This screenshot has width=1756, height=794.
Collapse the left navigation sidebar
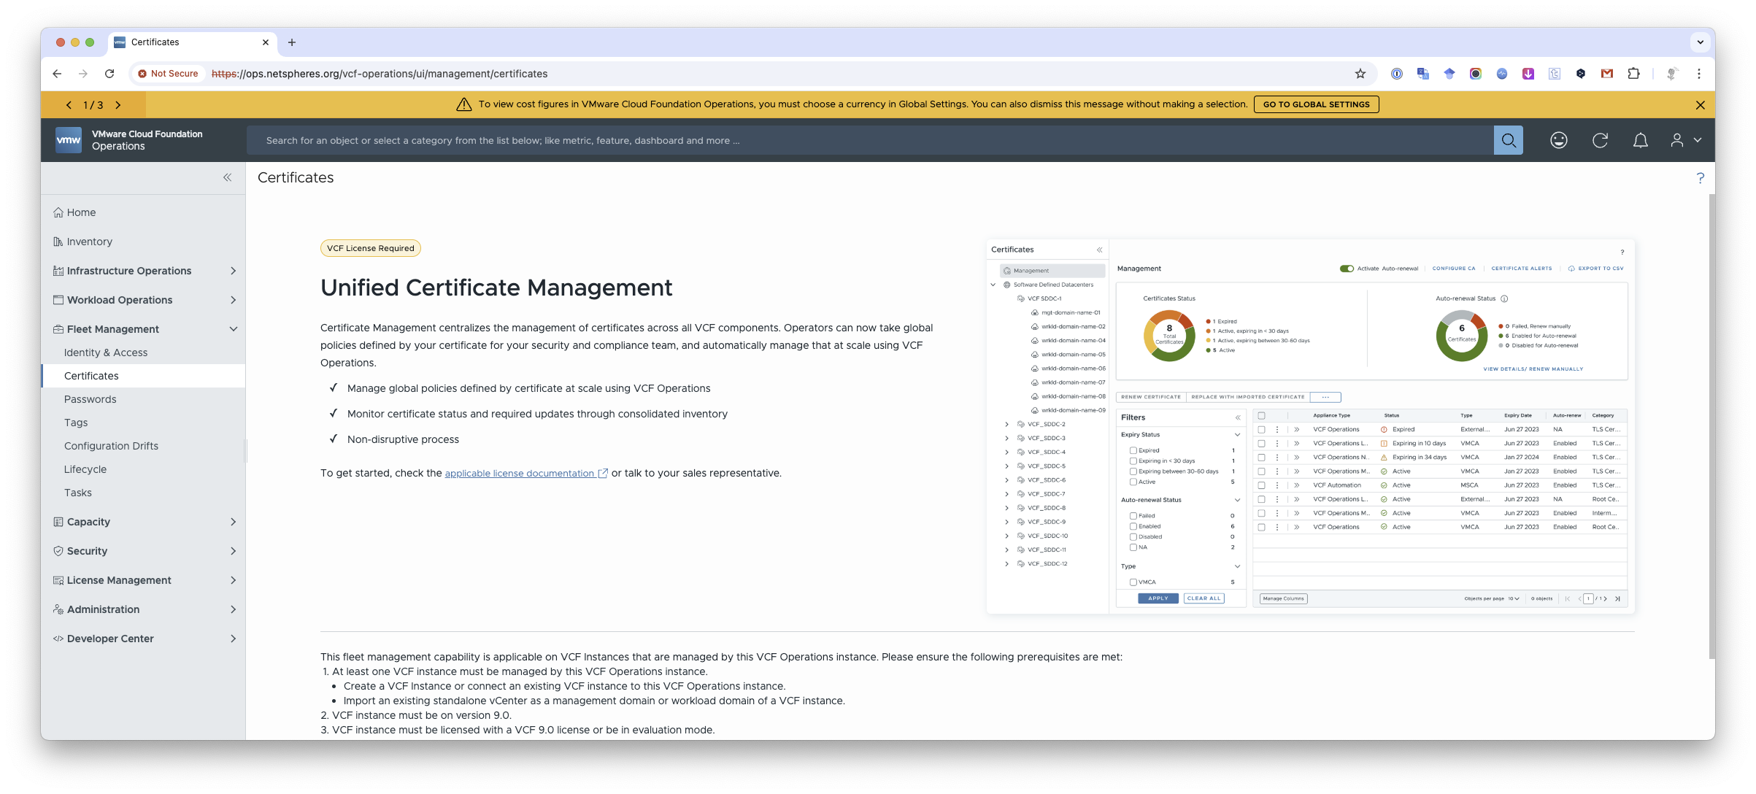pos(227,177)
